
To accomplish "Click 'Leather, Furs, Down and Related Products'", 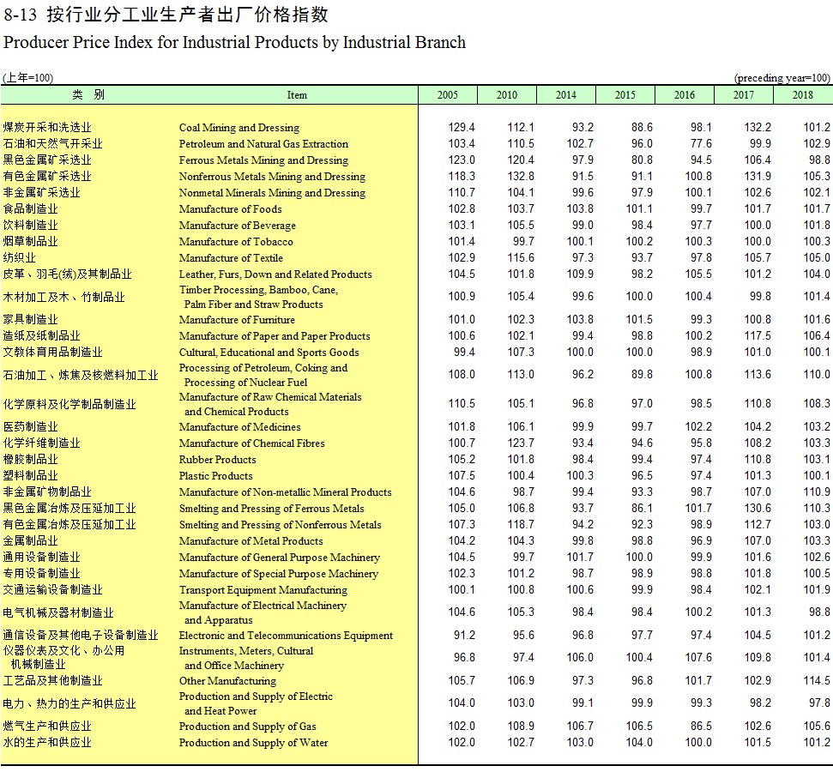I will click(275, 274).
